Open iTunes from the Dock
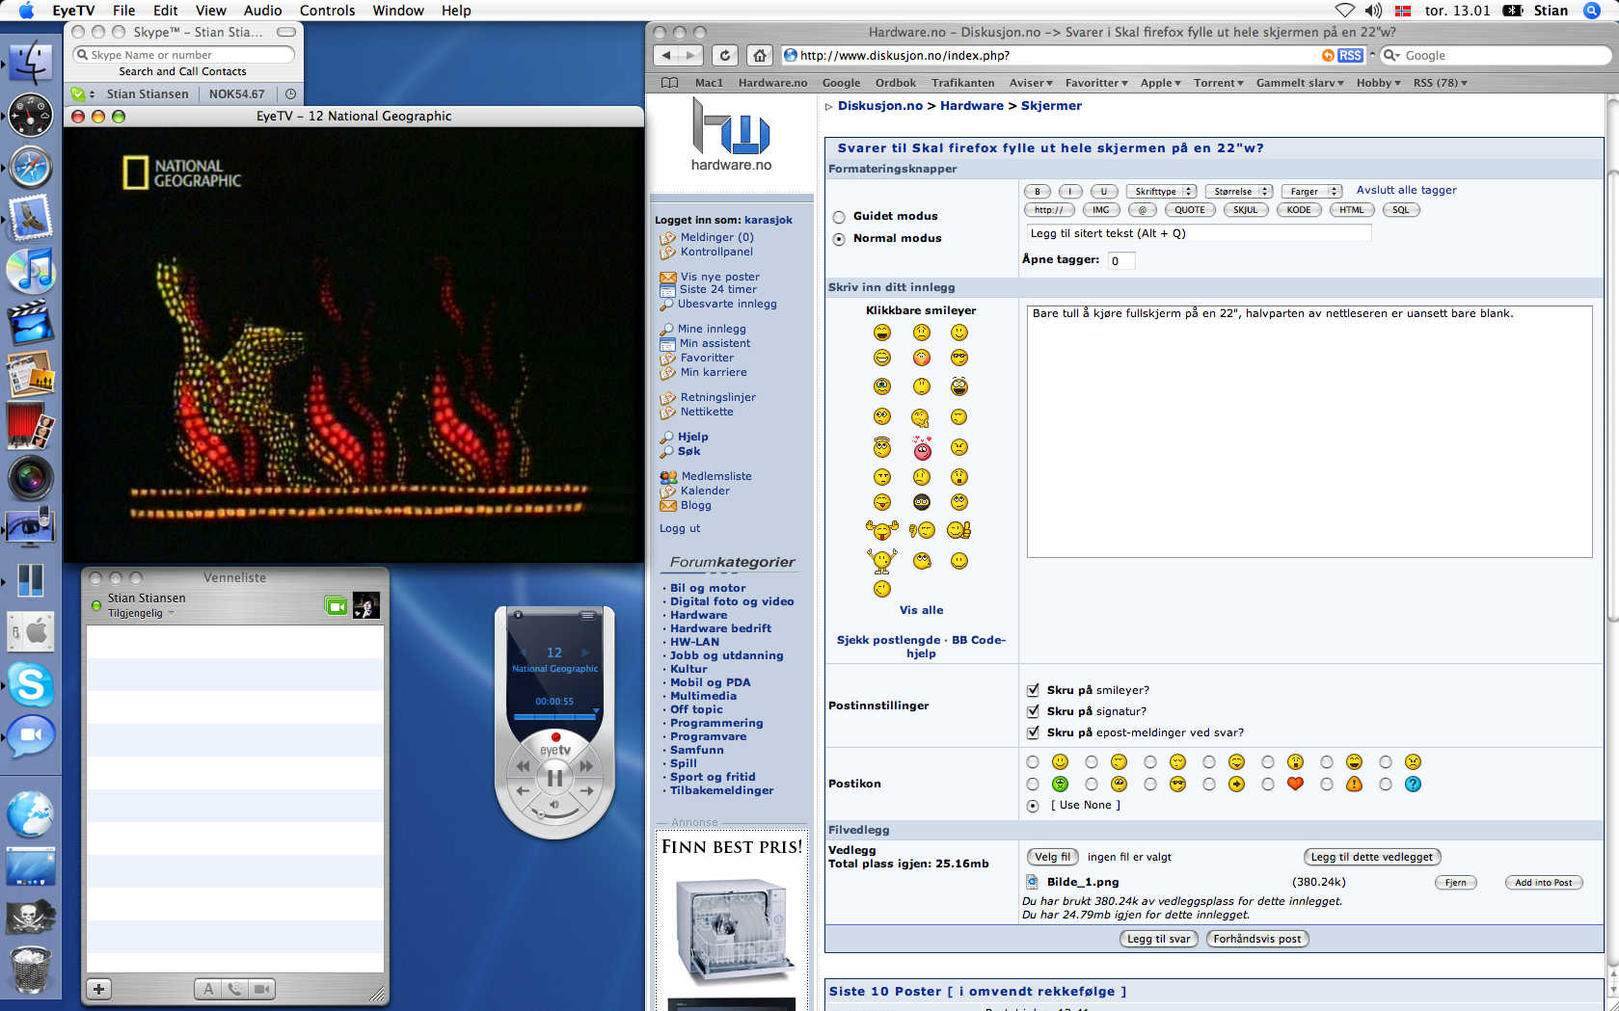Image resolution: width=1619 pixels, height=1011 pixels. click(x=31, y=271)
